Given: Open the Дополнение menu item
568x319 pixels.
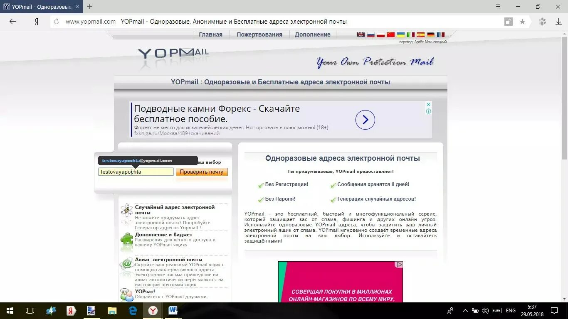Looking at the screenshot, I should 313,34.
